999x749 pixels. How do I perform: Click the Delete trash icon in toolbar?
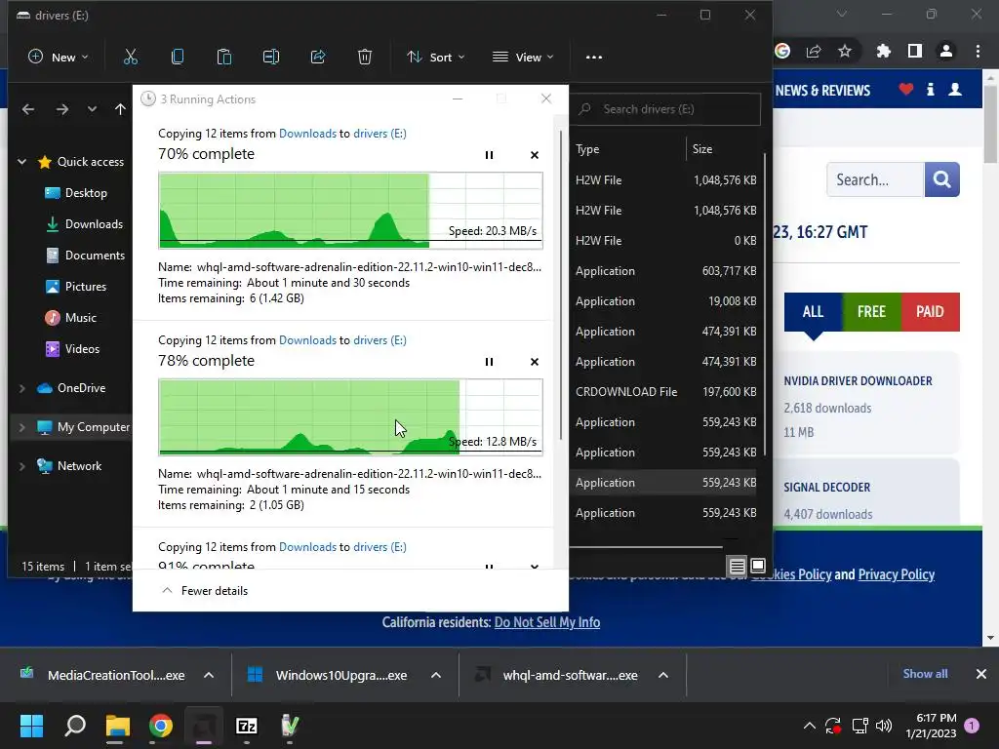pos(365,57)
